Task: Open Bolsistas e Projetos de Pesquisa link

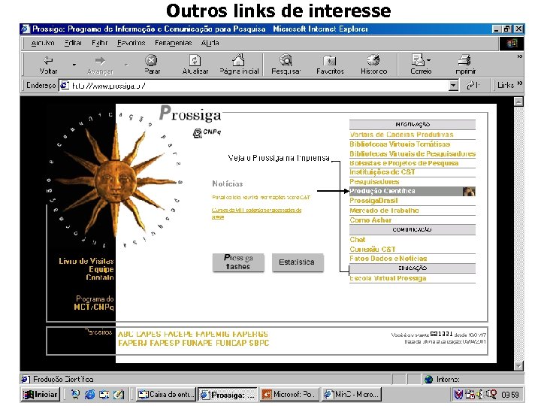Action: click(x=404, y=163)
